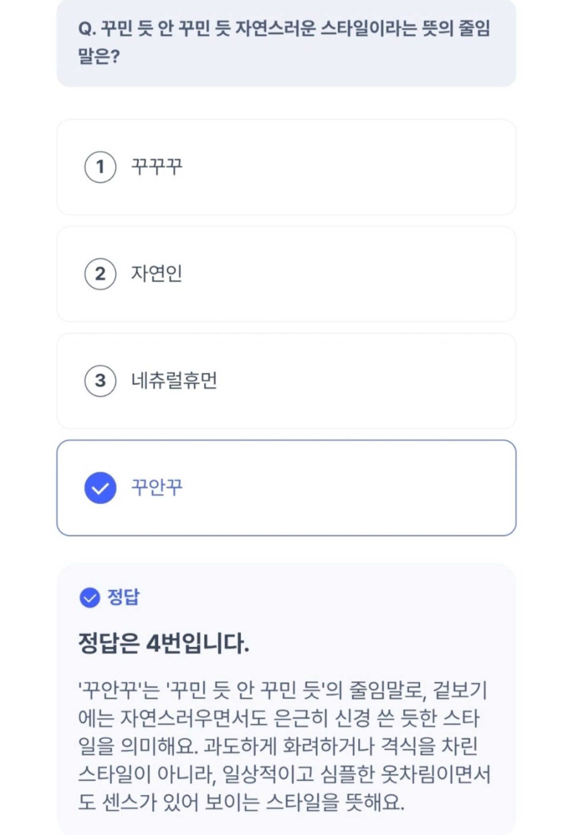Click the blue 정답 label
This screenshot has width=573, height=835.
tap(123, 598)
